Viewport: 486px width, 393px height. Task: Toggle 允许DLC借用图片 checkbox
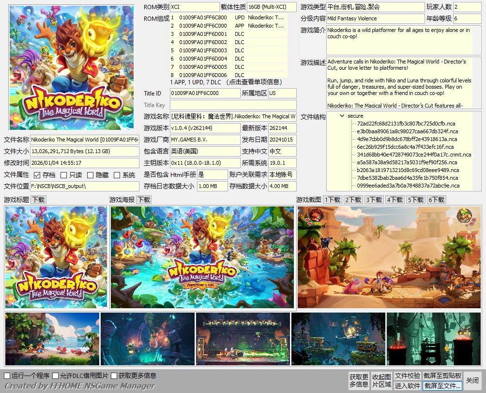56,376
